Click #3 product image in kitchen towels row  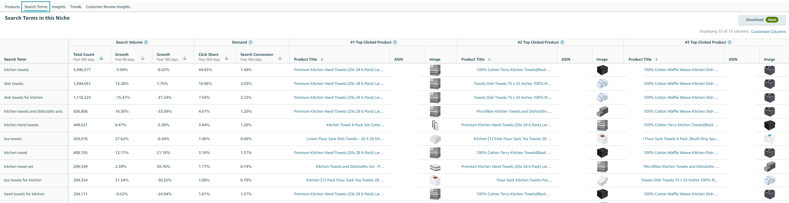(x=769, y=70)
